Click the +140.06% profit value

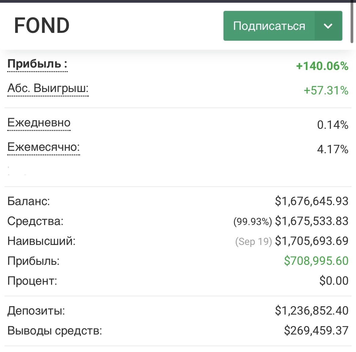[x=322, y=66]
